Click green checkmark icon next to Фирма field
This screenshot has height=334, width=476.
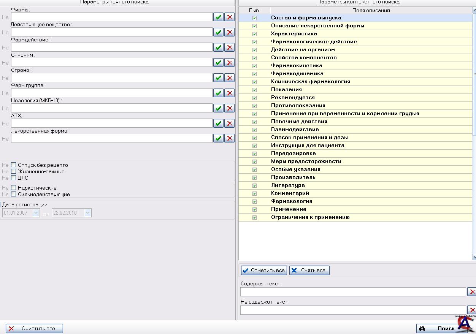(x=218, y=17)
